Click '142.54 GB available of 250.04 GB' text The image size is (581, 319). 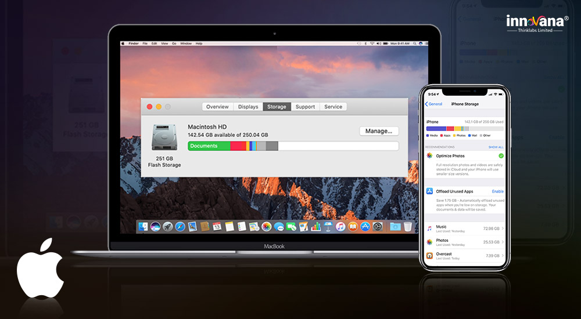228,135
